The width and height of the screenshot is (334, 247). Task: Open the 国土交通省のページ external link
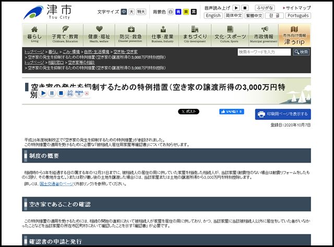[x=57, y=184]
